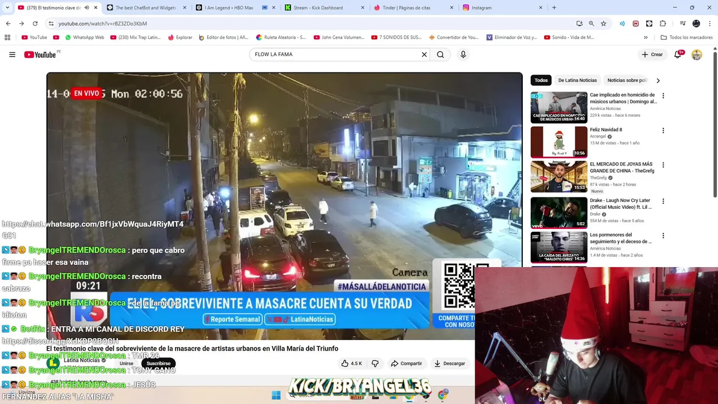Select the Noticias sobre poli chip

tap(627, 80)
